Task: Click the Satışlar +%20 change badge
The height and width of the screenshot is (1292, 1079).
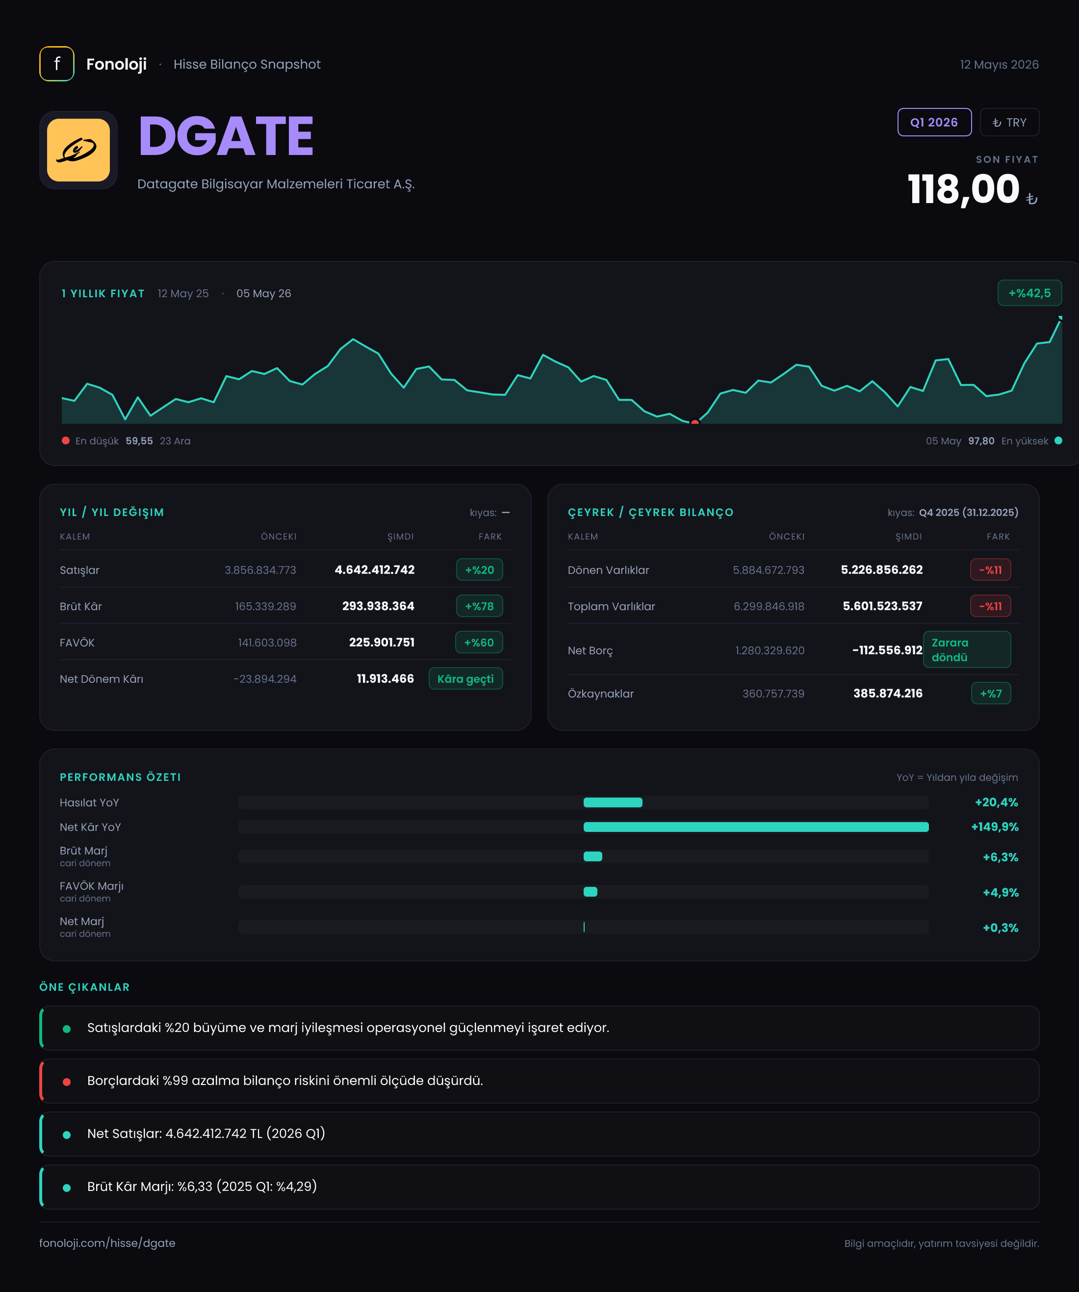Action: (x=479, y=569)
